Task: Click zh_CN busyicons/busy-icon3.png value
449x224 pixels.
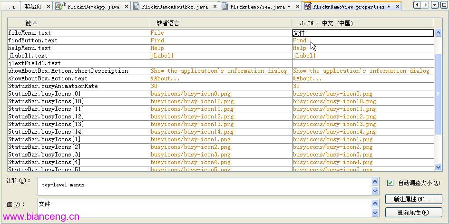Action: pyautogui.click(x=362, y=155)
